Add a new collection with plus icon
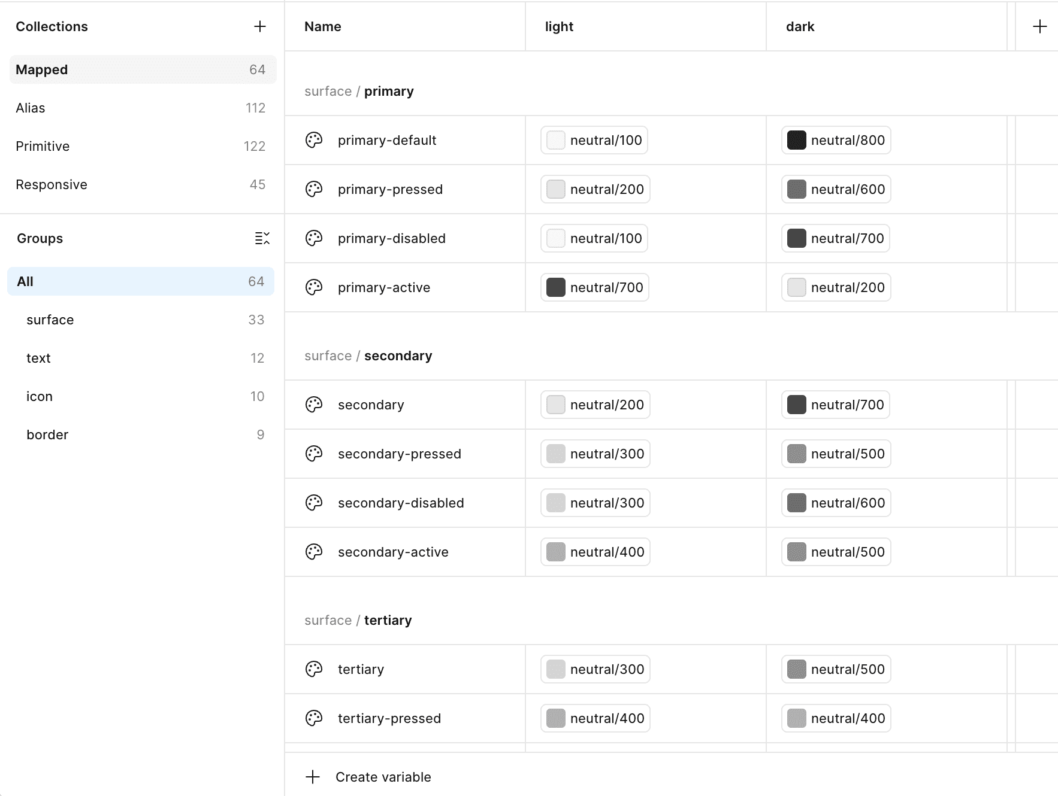 click(260, 26)
